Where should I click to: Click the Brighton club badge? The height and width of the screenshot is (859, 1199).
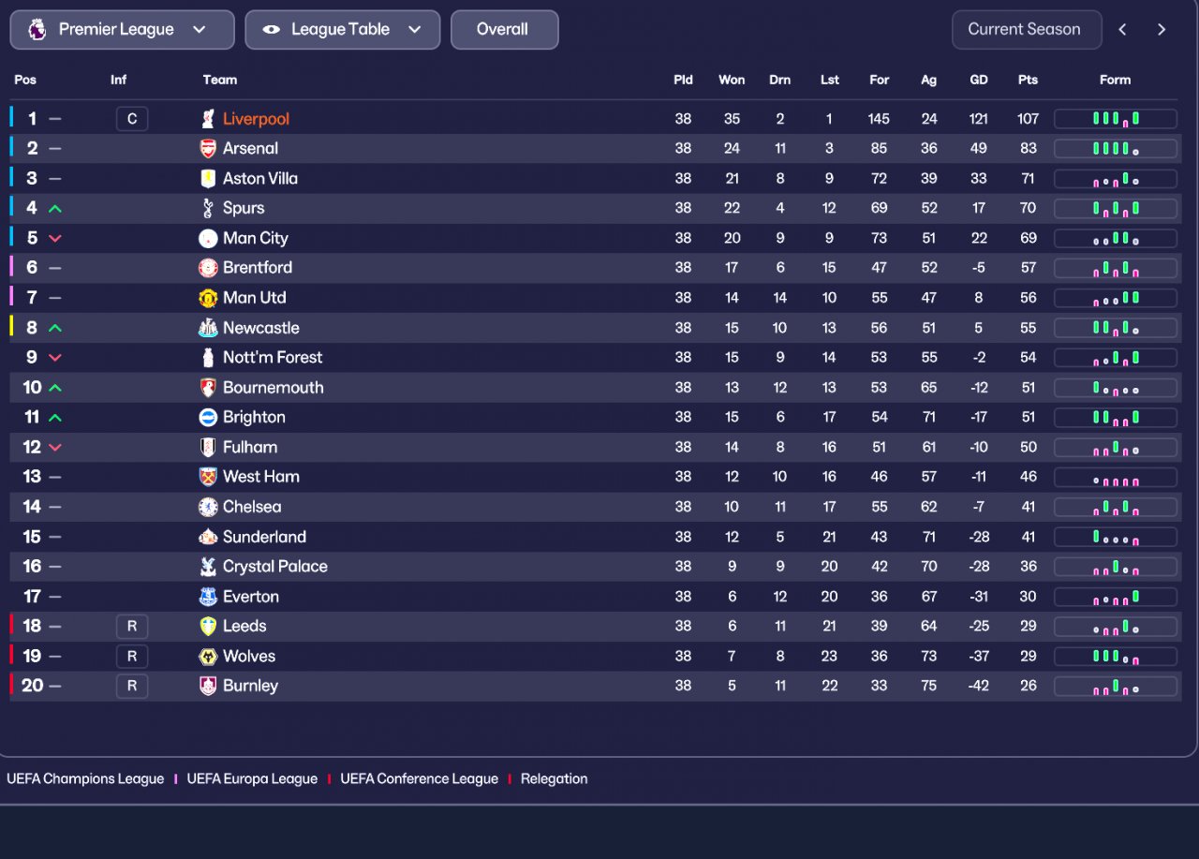pyautogui.click(x=208, y=417)
